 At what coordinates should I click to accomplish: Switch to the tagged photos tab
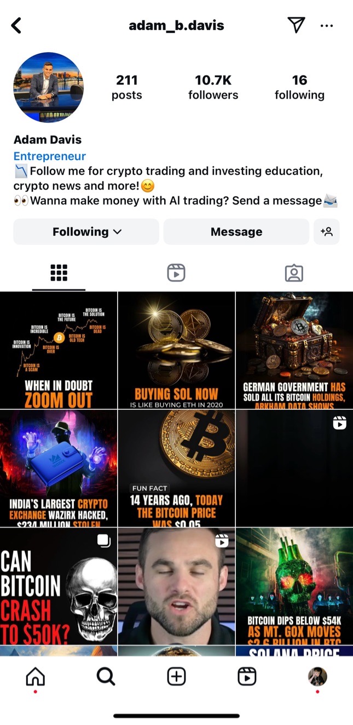point(294,273)
